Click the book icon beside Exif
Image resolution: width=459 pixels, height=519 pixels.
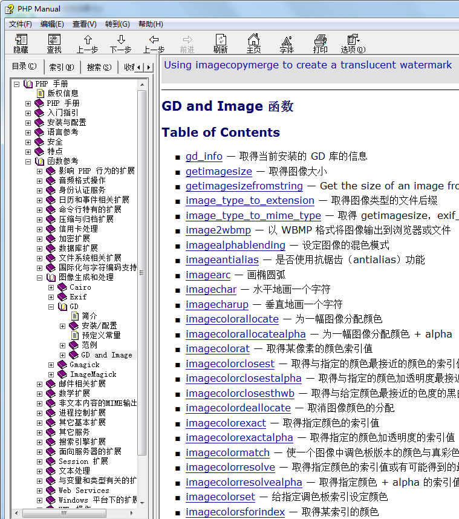click(62, 296)
